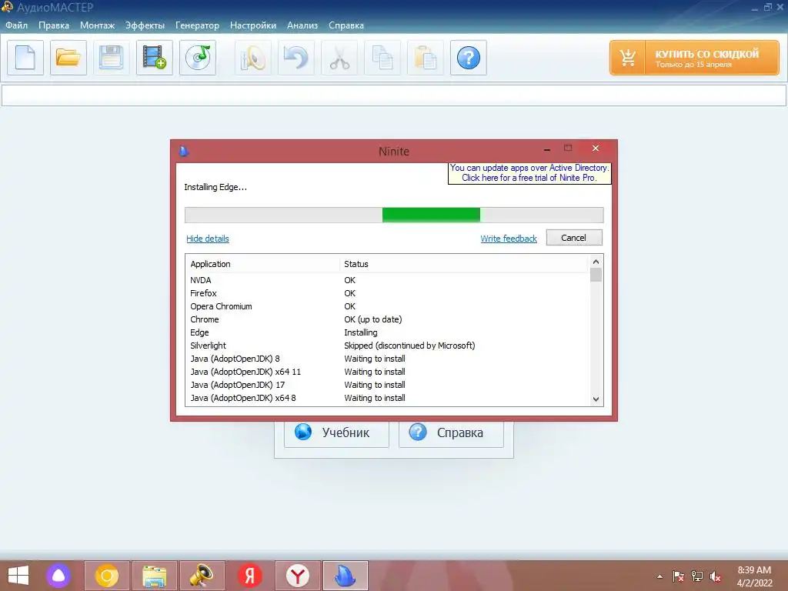Viewport: 788px width, 591px height.
Task: Click the shopping cart buy icon
Action: pyautogui.click(x=628, y=58)
